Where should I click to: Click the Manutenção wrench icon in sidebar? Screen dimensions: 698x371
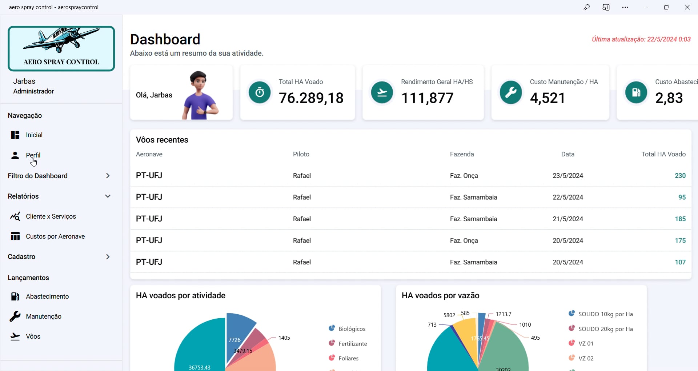tap(15, 316)
